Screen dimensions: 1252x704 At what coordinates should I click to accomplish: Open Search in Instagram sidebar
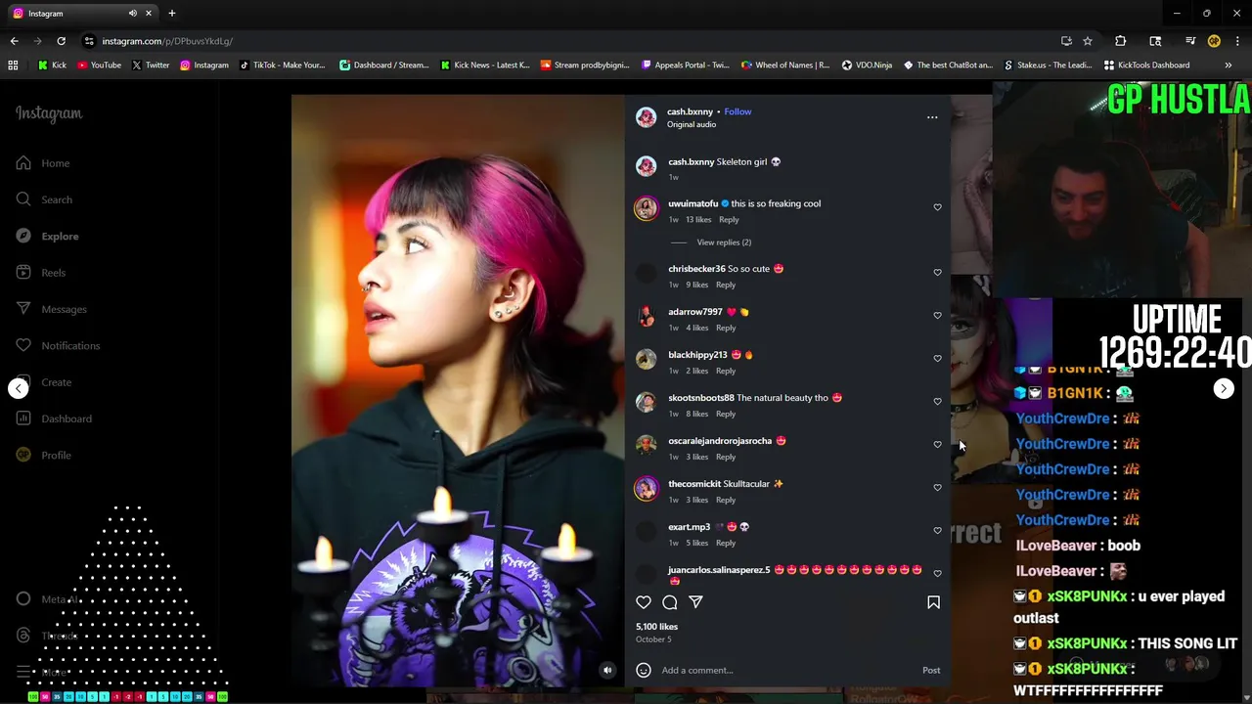(44, 199)
